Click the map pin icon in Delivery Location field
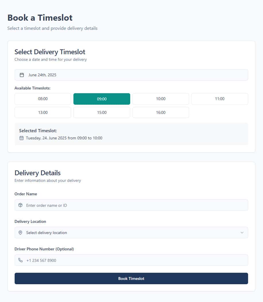 coord(20,232)
